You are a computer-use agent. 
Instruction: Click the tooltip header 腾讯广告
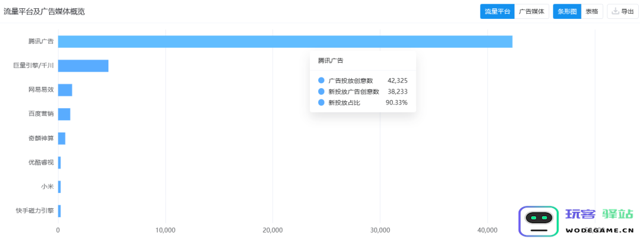331,61
